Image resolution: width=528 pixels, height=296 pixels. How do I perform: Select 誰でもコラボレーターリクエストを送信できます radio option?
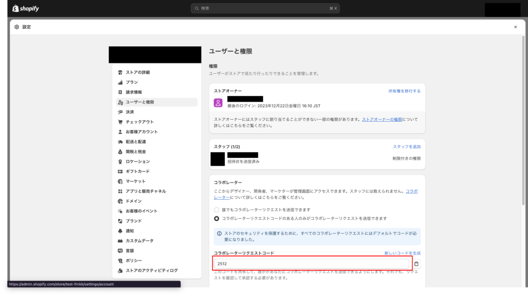(217, 210)
